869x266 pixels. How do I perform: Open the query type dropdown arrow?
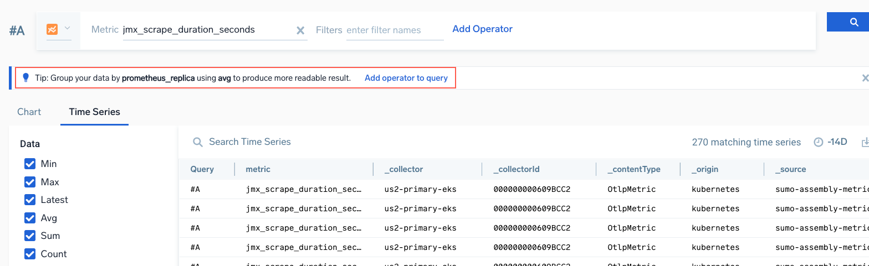[x=67, y=29]
